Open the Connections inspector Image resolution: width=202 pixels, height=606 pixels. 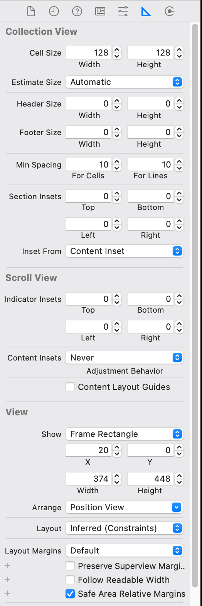click(x=169, y=12)
